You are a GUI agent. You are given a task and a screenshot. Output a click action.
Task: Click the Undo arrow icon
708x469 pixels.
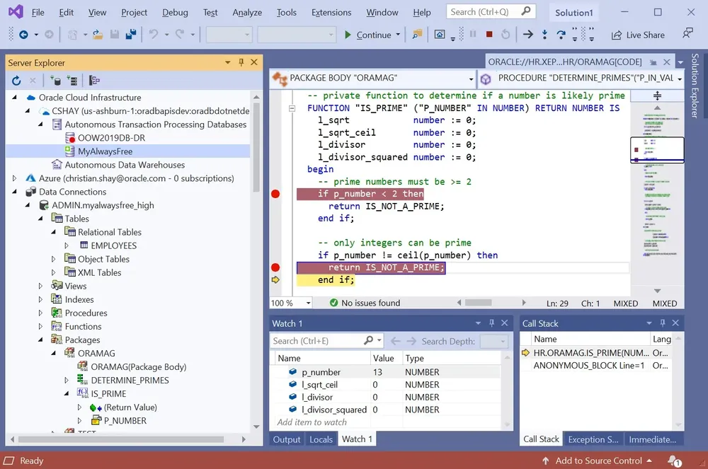[154, 35]
